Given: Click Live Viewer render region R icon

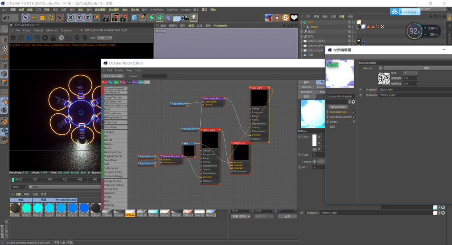Looking at the screenshot, I should [x=37, y=38].
